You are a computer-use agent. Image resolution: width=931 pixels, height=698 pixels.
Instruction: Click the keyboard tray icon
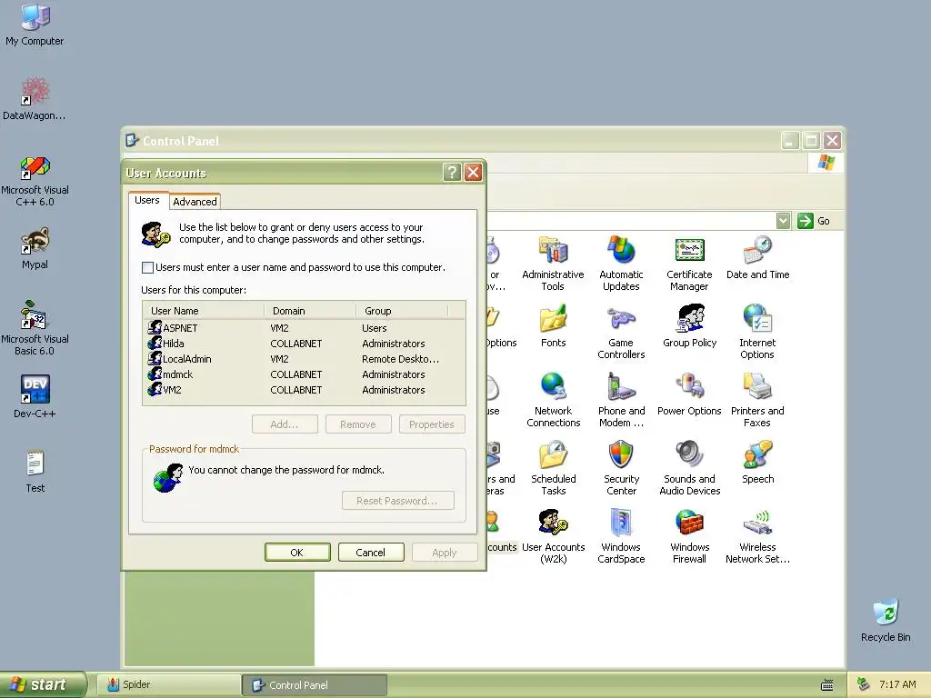pos(827,685)
